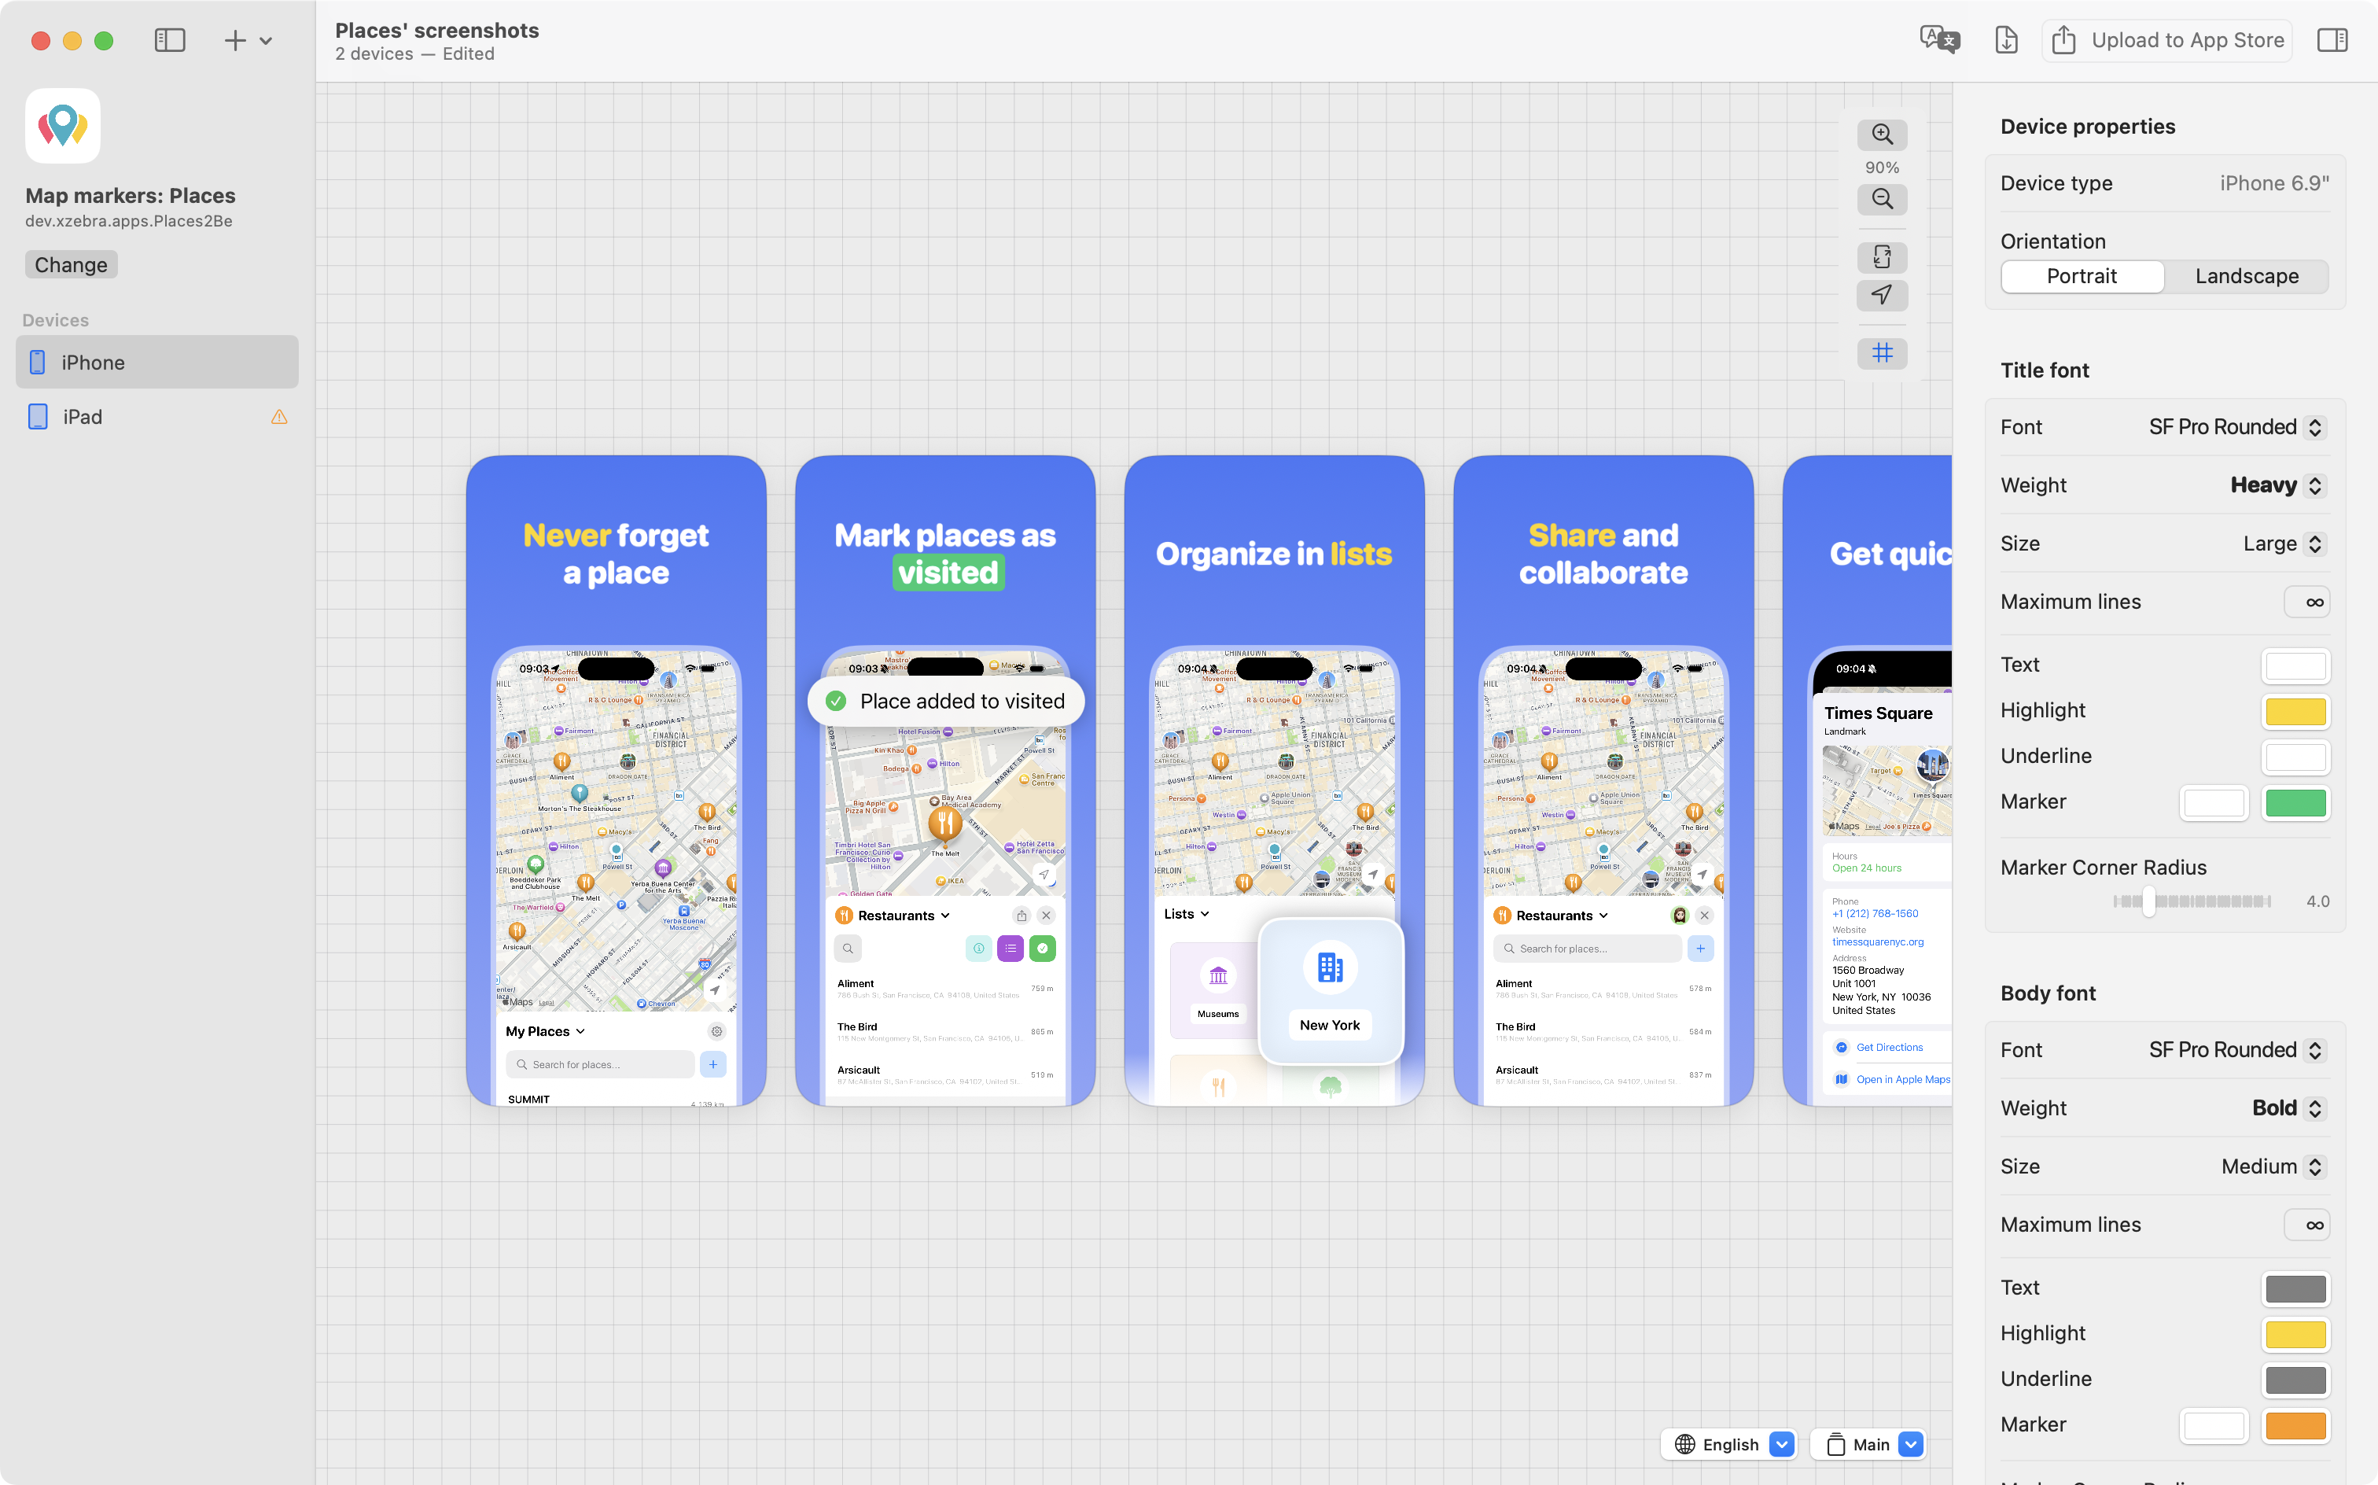Click Body font Highlight yellow swatch
2378x1485 pixels.
[x=2295, y=1334]
